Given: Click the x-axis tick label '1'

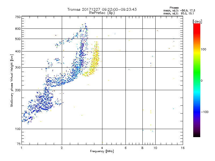Looking at the screenshot, I should click(x=21, y=148).
